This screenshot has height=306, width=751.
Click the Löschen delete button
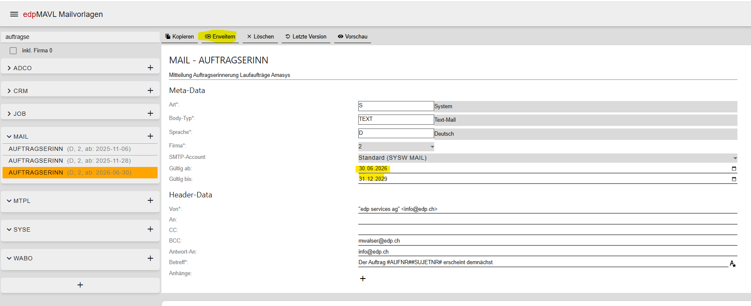point(260,37)
